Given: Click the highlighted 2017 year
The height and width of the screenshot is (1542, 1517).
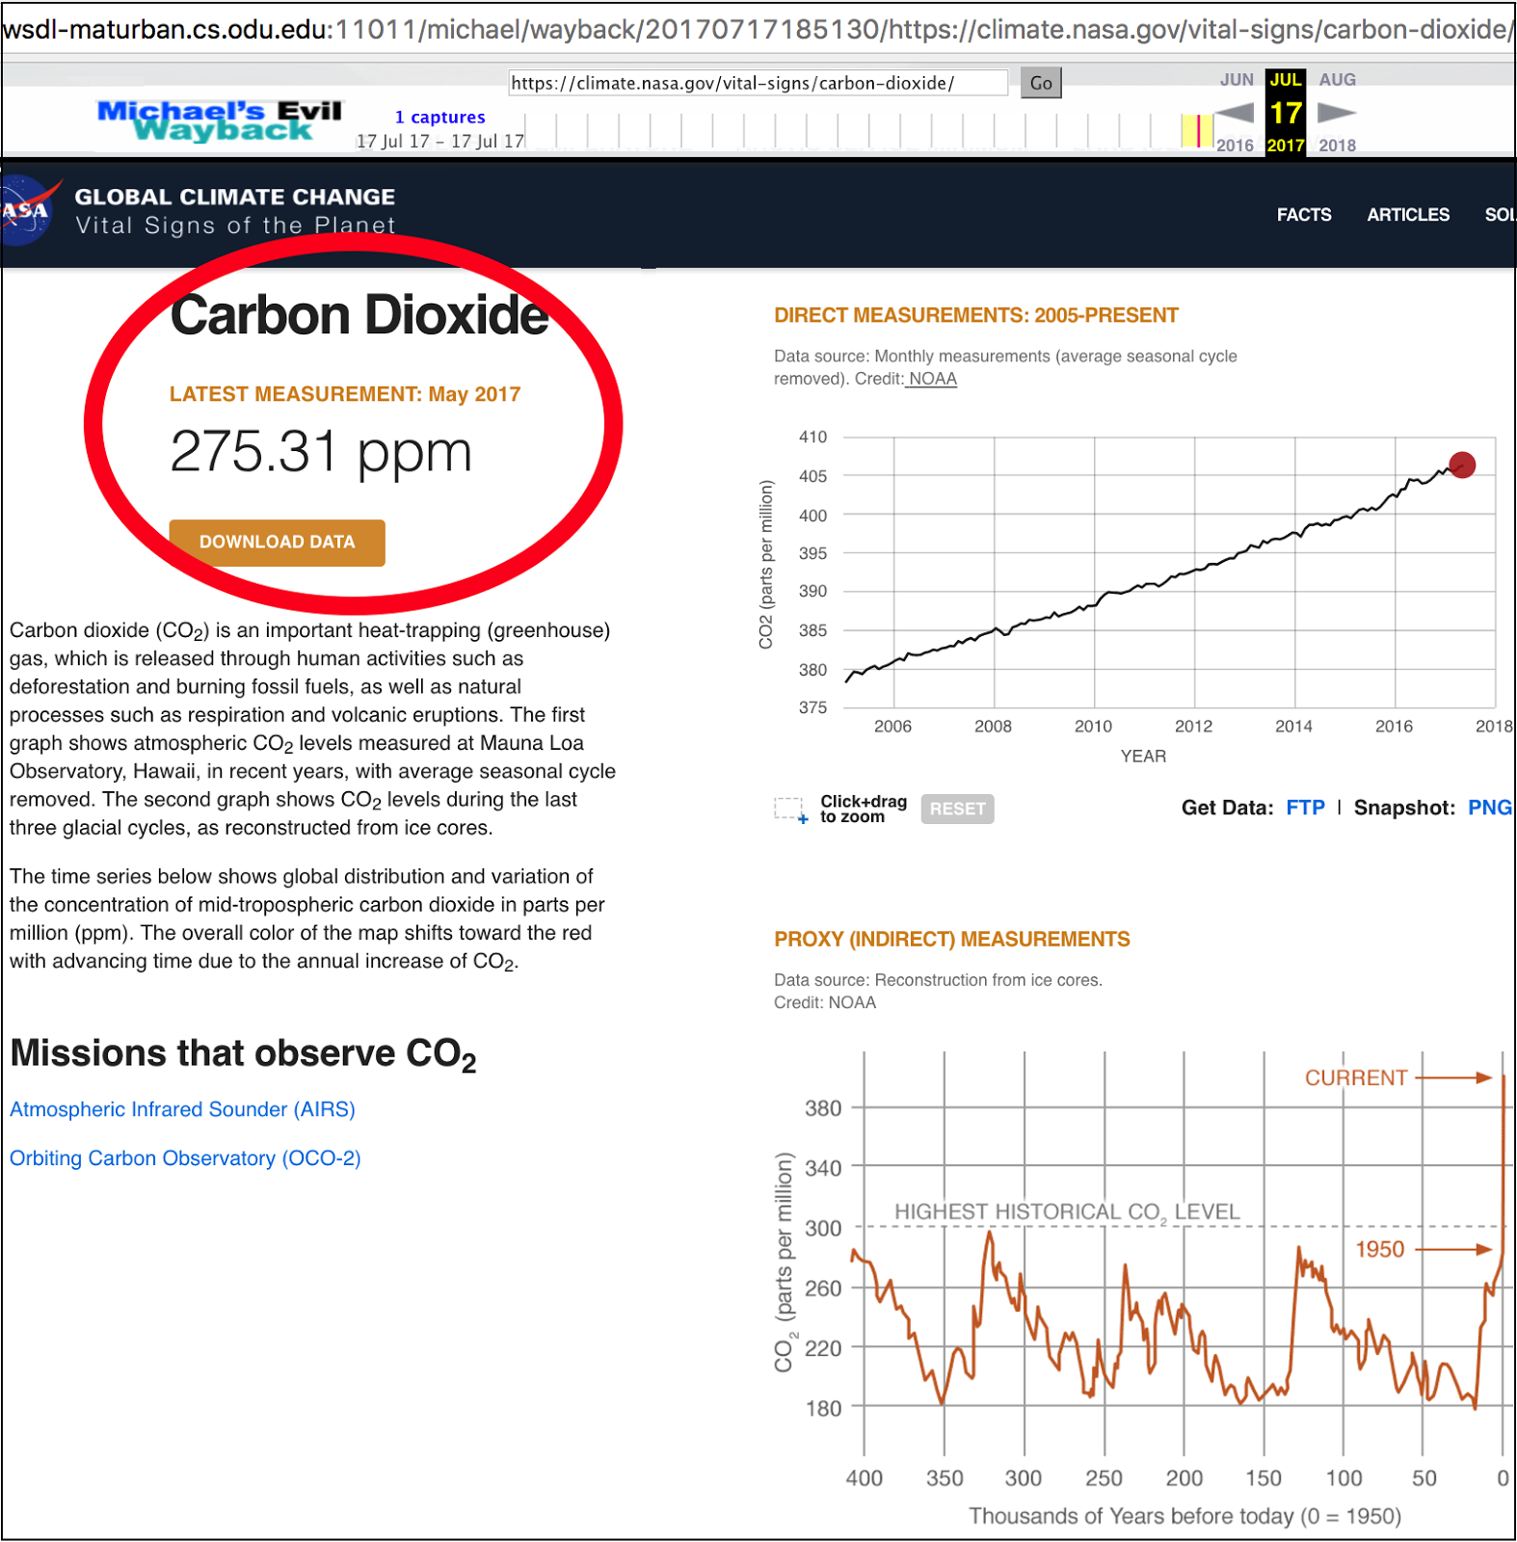Looking at the screenshot, I should click(1286, 146).
